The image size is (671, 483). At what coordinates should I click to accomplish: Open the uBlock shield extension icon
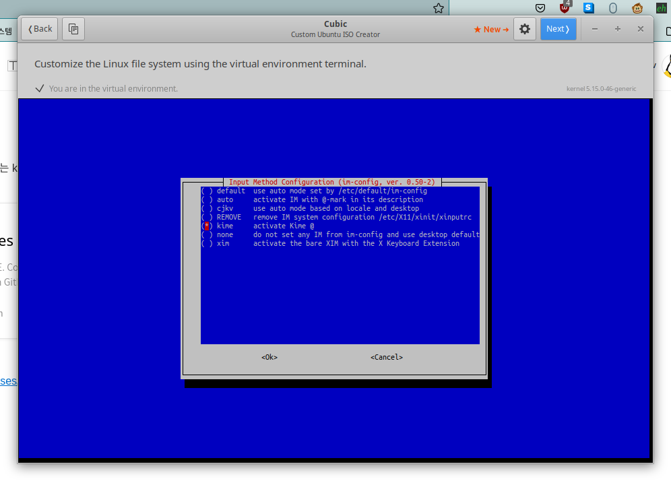[x=565, y=7]
